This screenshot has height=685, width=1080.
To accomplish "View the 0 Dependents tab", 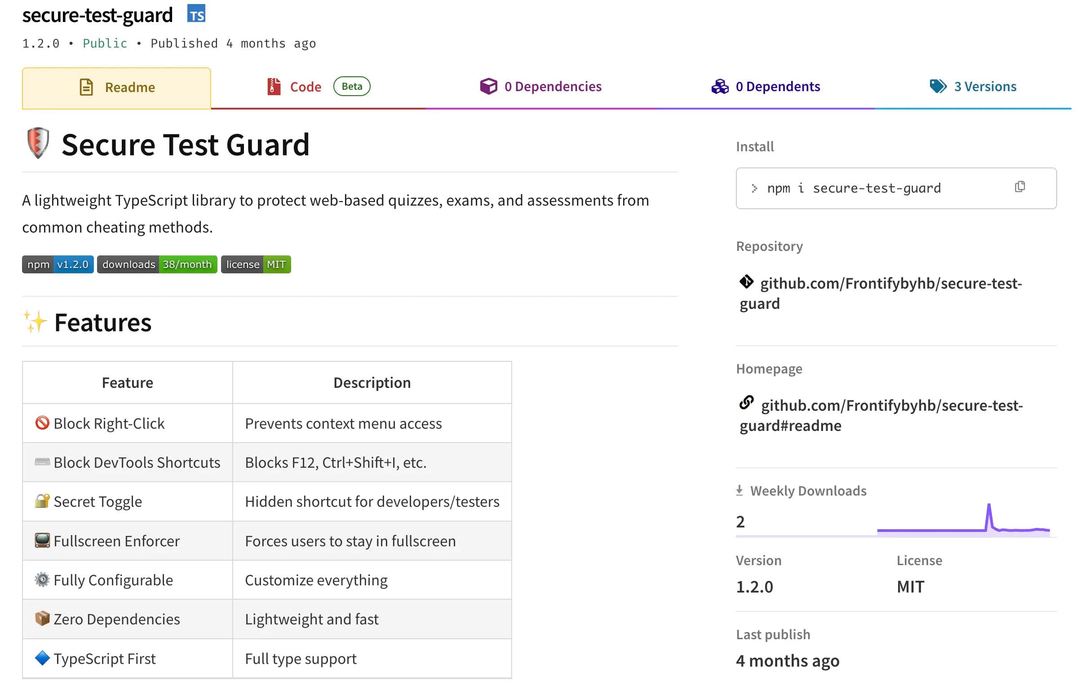I will click(766, 86).
